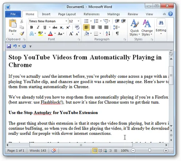Select the Format Painter brush
The image size is (181, 161).
(x=22, y=33)
